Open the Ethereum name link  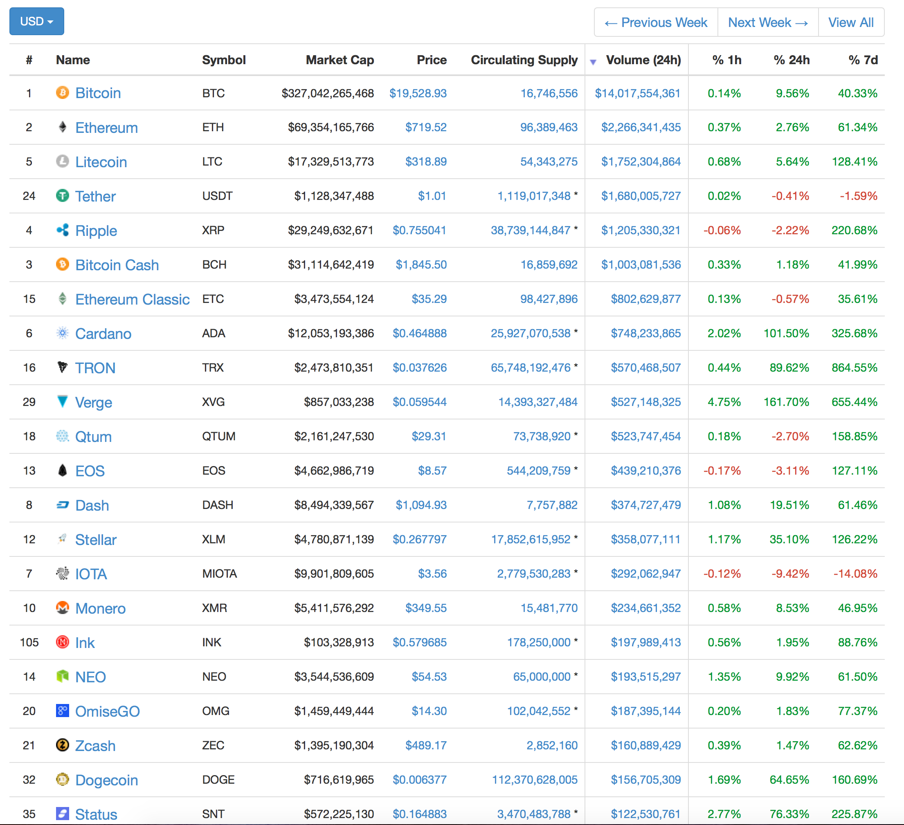(x=106, y=128)
